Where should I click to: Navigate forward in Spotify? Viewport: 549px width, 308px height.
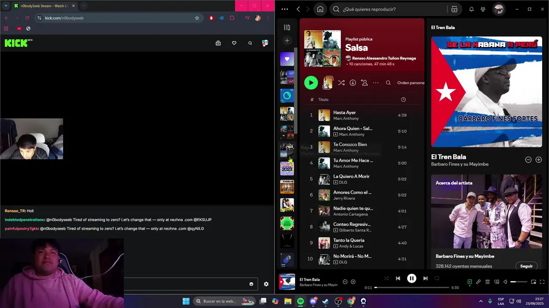coord(308,9)
